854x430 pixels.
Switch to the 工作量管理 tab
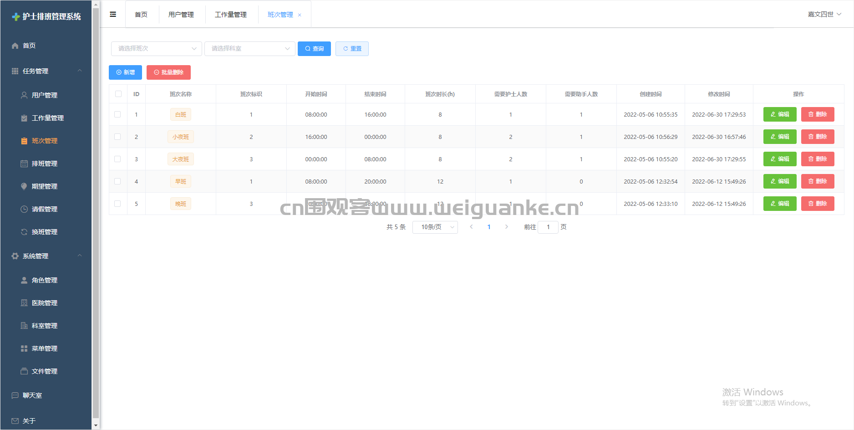(231, 15)
